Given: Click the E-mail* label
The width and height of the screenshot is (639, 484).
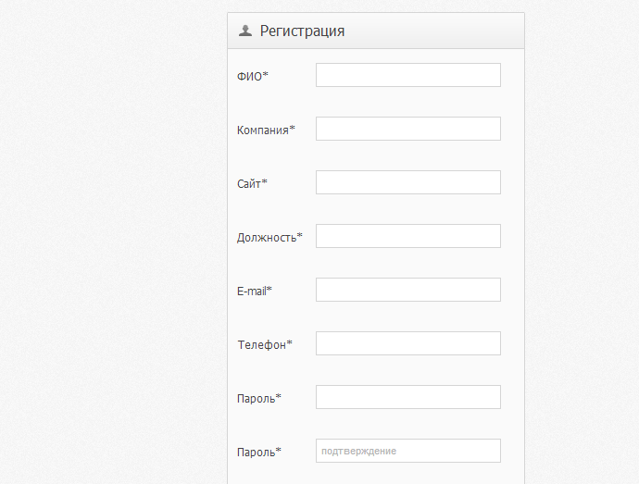Looking at the screenshot, I should [x=255, y=291].
